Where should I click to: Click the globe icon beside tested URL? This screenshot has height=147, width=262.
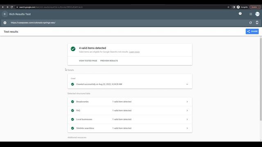5,23
